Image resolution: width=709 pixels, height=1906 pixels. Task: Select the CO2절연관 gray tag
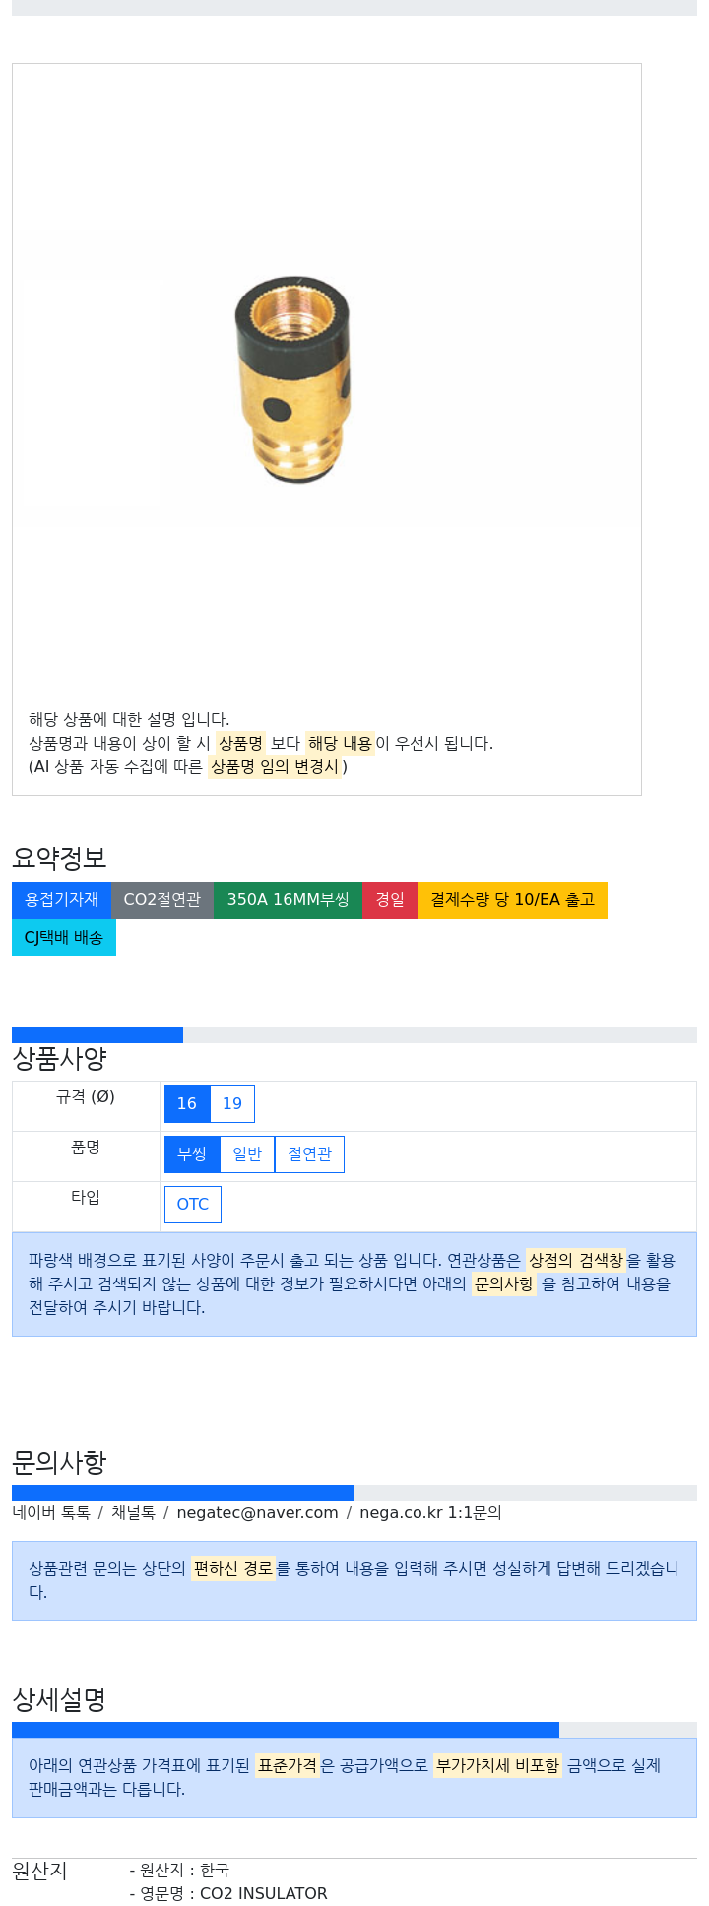162,900
